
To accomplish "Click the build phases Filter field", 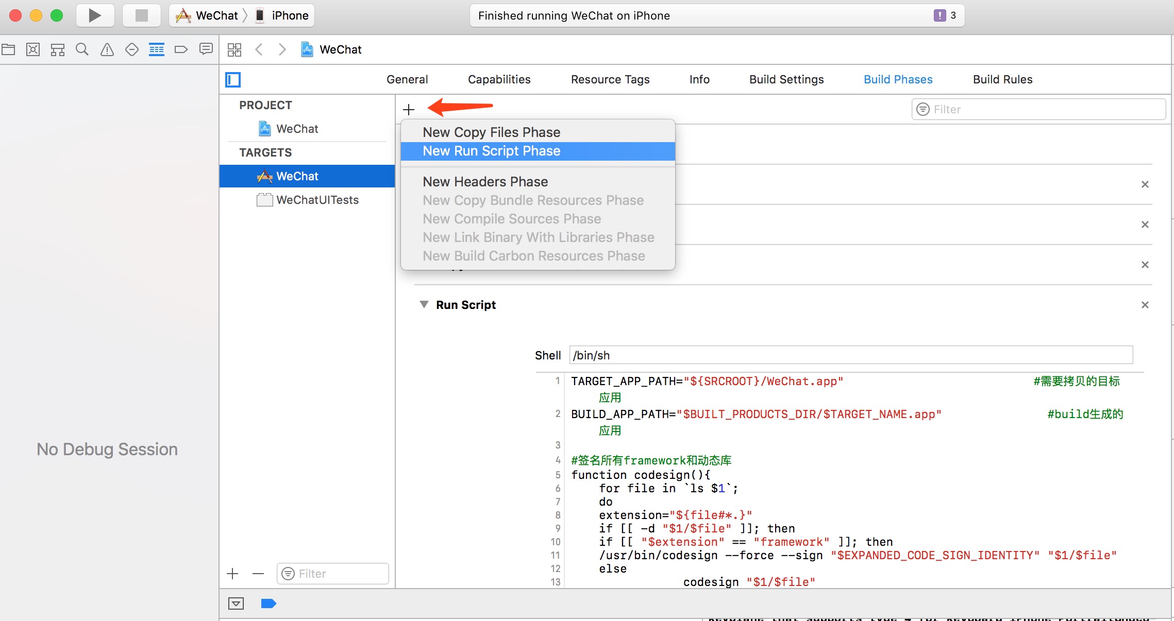I will pyautogui.click(x=1038, y=109).
